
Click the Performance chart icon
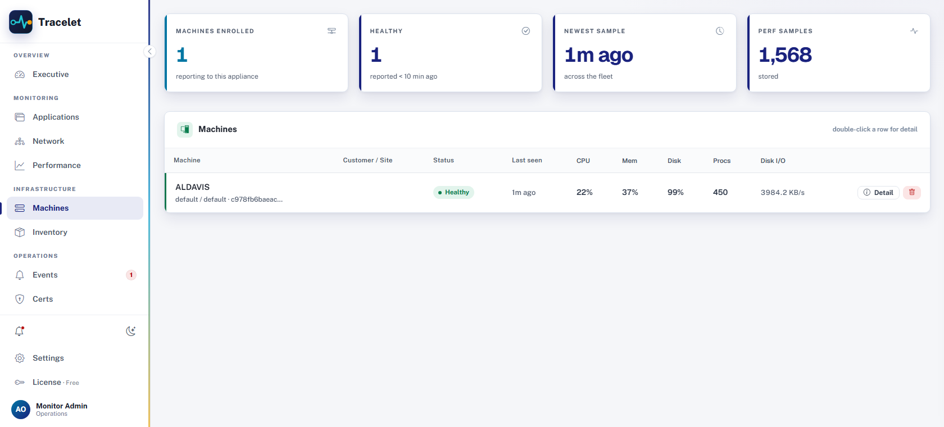(x=20, y=165)
